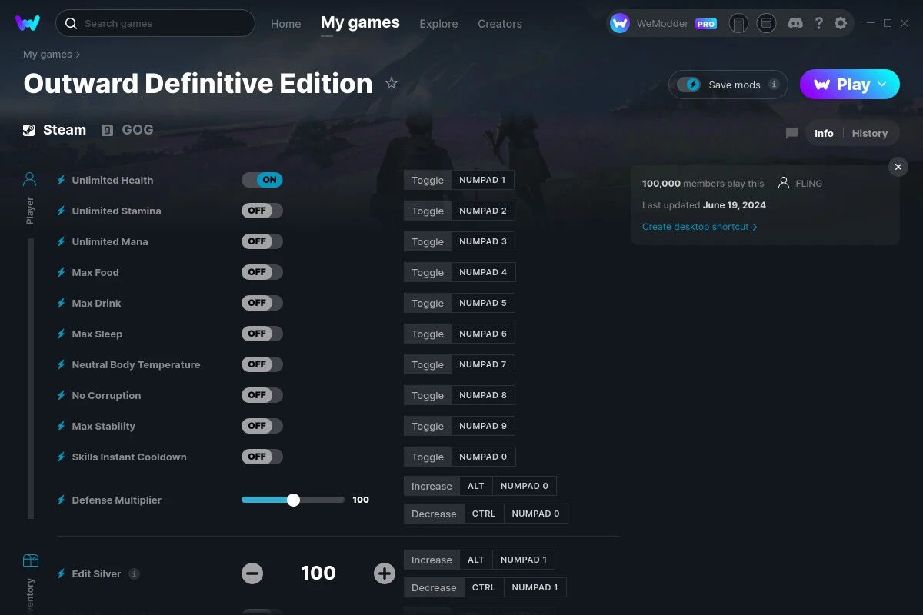Click the WeModder logo in the top-left corner
The height and width of the screenshot is (615, 923).
[28, 23]
